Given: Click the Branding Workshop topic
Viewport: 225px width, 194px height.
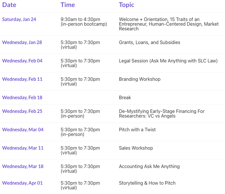Looking at the screenshot, I should 139,79.
